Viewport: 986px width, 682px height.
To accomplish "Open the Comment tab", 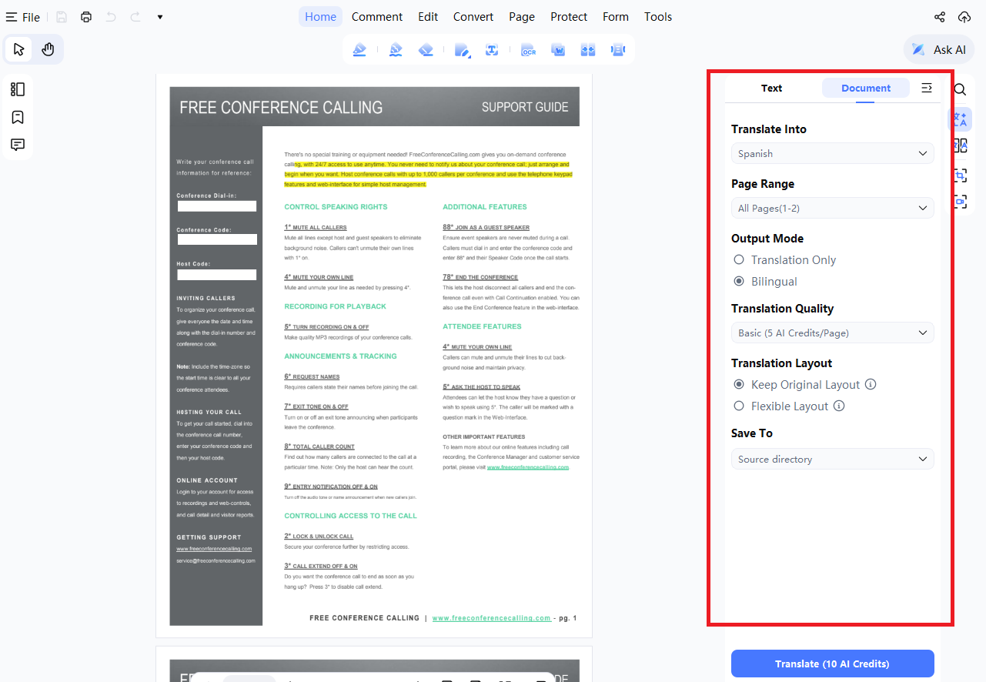I will point(377,17).
